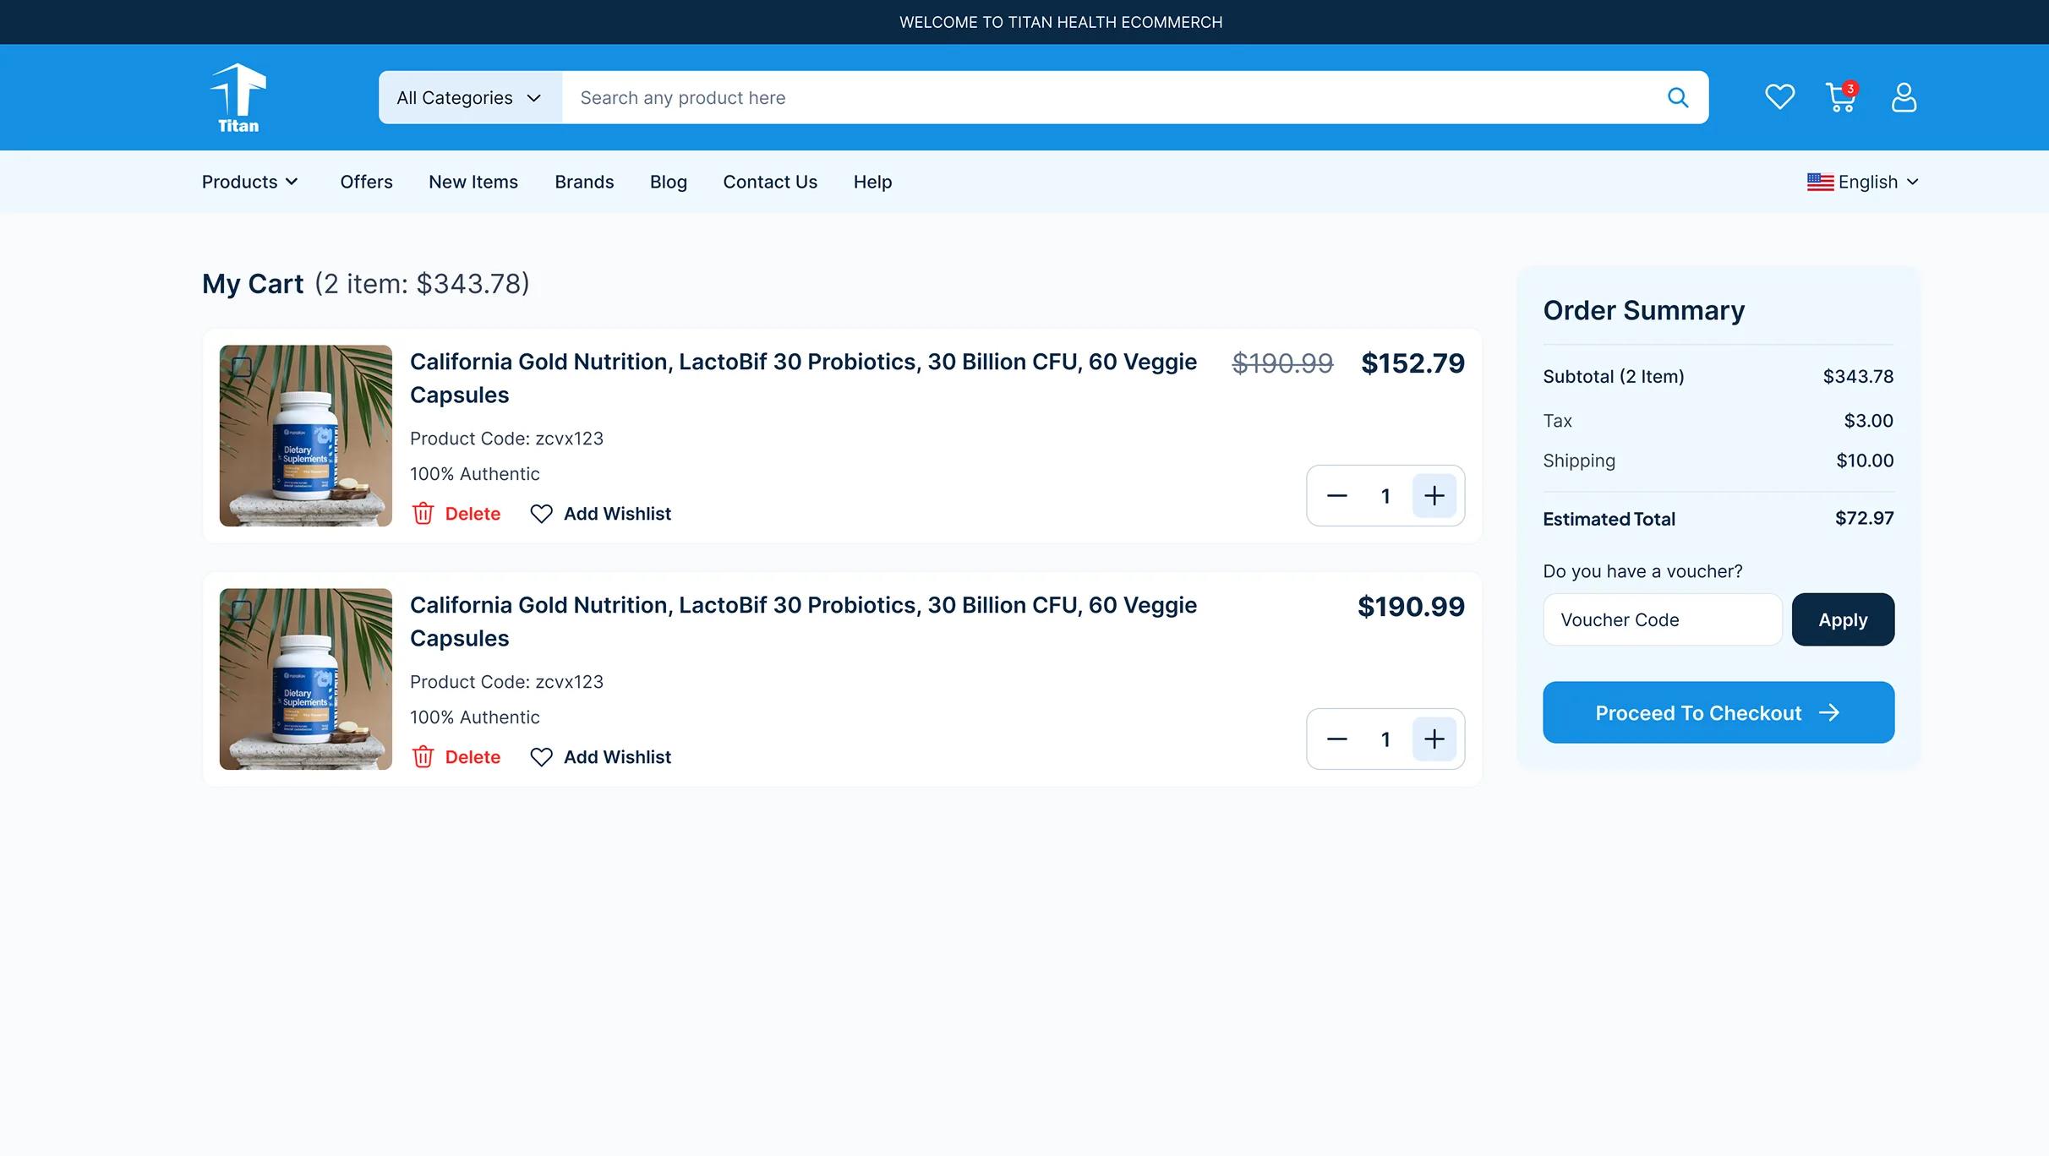The height and width of the screenshot is (1156, 2049).
Task: Click the welcome banner text
Action: click(x=1061, y=22)
